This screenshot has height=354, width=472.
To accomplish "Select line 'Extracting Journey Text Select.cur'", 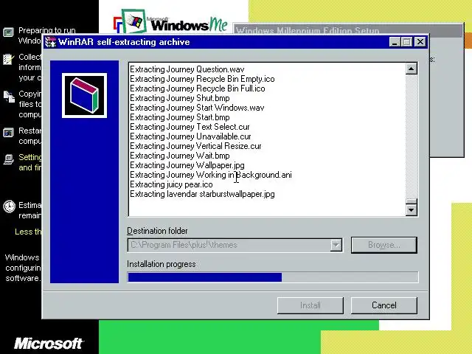I will click(190, 127).
